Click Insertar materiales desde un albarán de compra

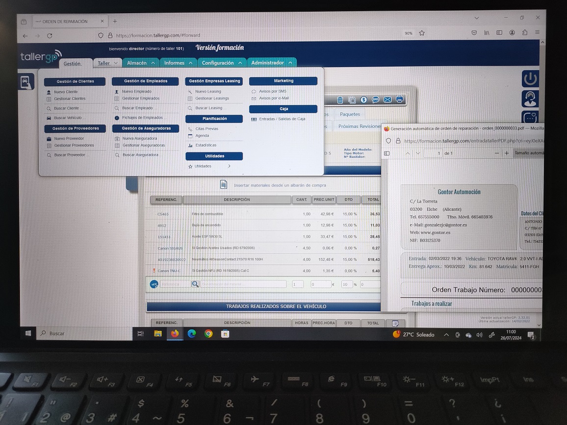pos(280,185)
